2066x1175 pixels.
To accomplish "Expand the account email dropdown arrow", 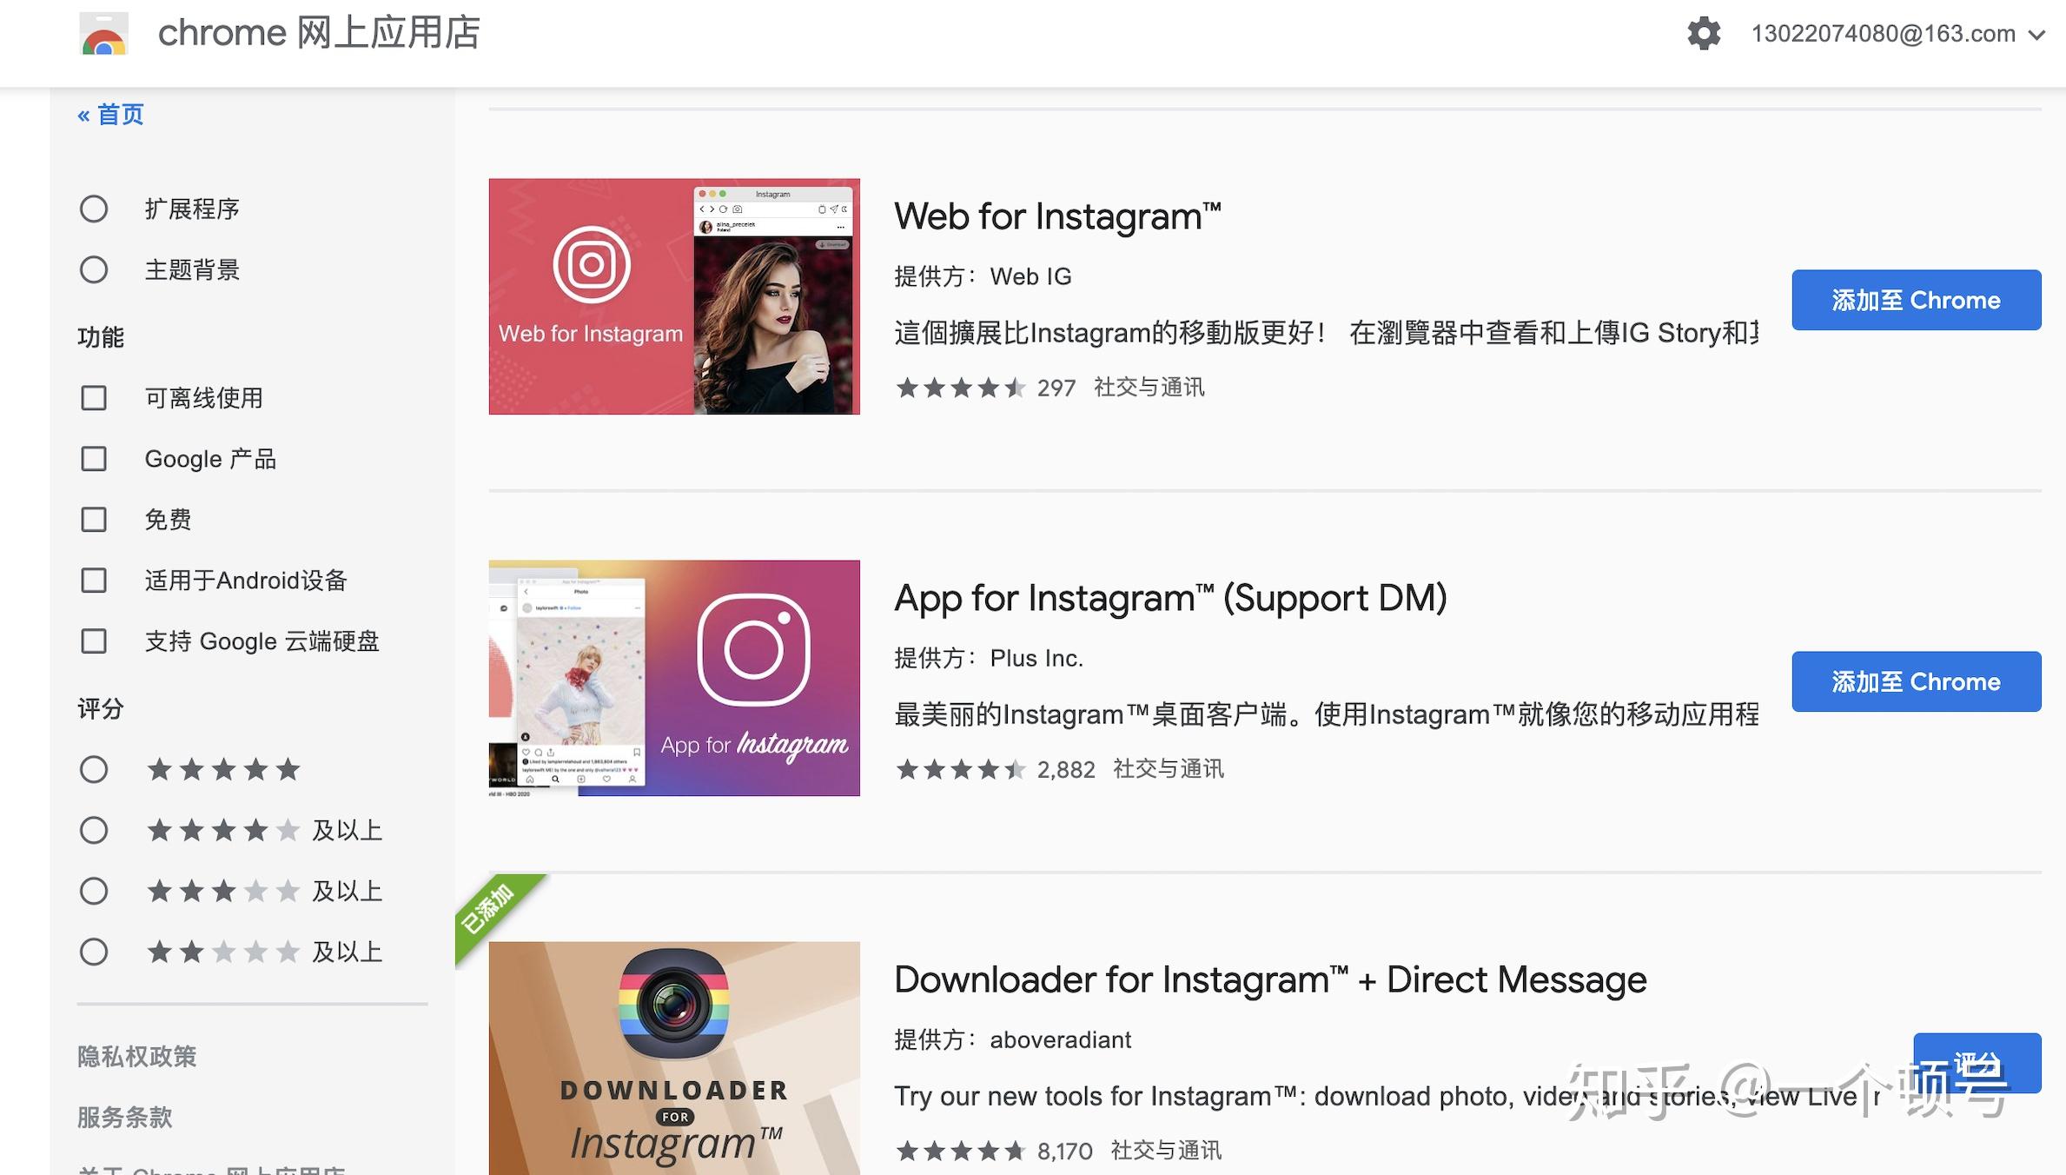I will [x=2036, y=35].
